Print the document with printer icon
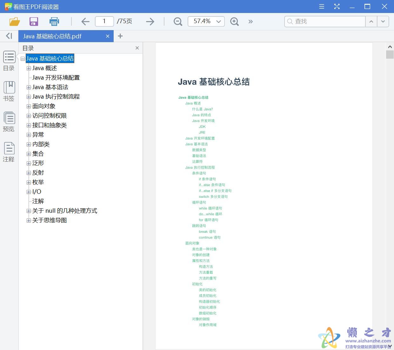The image size is (394, 350). click(54, 22)
